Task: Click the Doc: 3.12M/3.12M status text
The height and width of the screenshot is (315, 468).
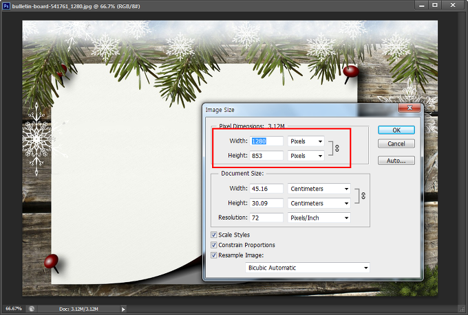Action: click(78, 309)
